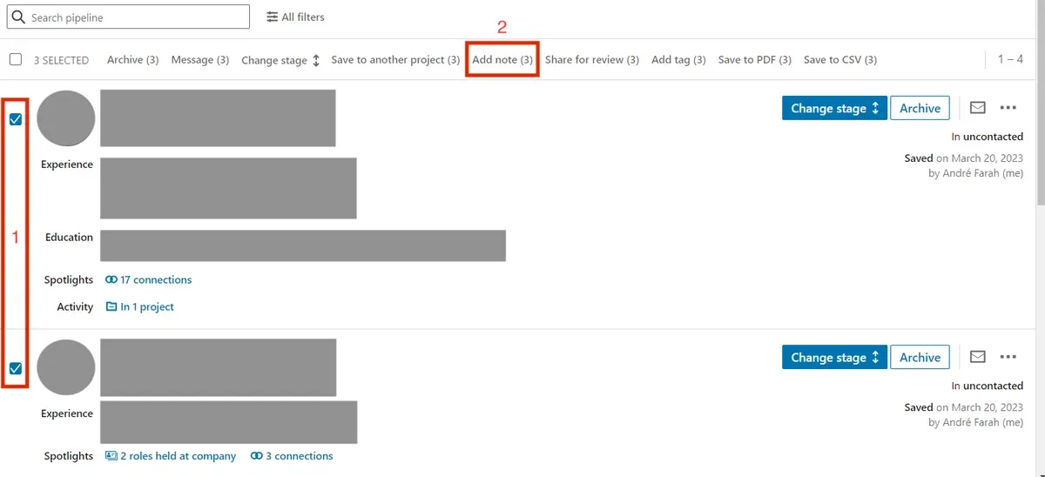The image size is (1045, 477).
Task: Open Change stage for first candidate
Action: [x=834, y=108]
